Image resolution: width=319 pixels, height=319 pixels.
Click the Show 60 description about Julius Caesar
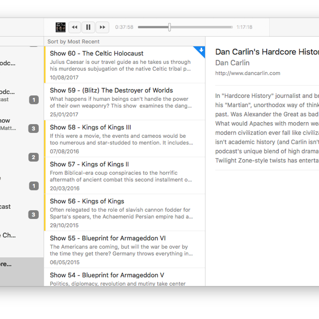click(x=120, y=65)
